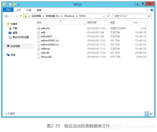Expand the arrow after Windows breadcrumb

click(77, 16)
